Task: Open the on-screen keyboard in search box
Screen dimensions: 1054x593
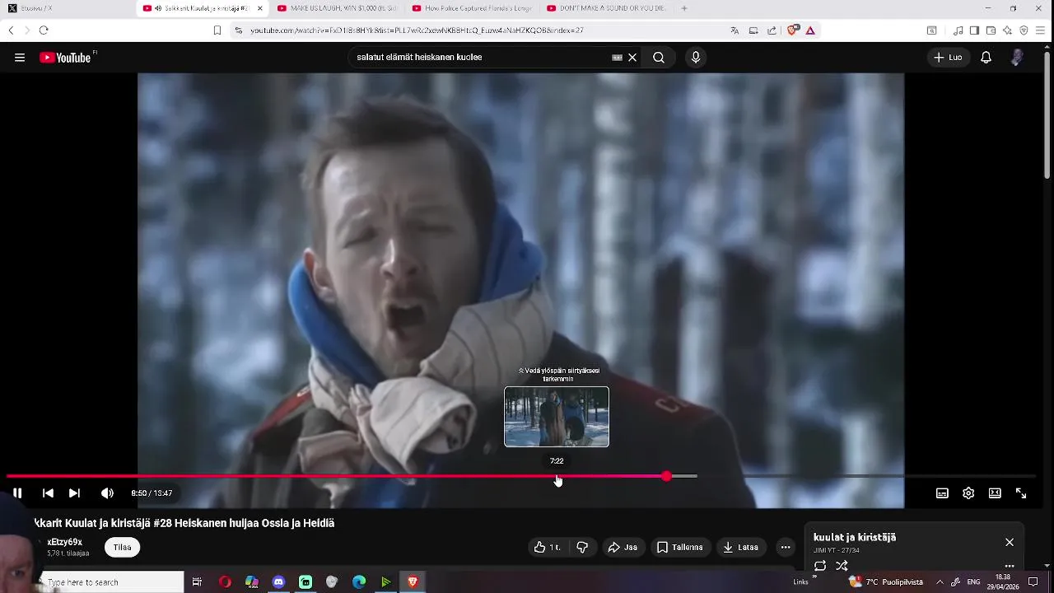Action: [617, 58]
